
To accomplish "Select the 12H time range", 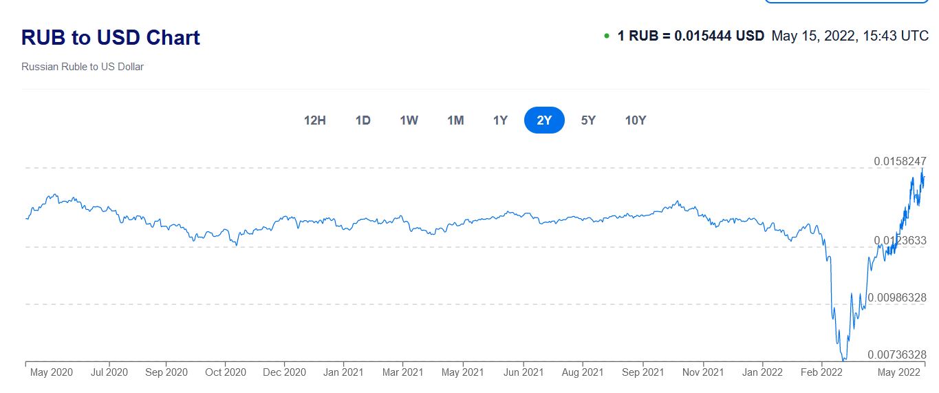I will pyautogui.click(x=314, y=120).
